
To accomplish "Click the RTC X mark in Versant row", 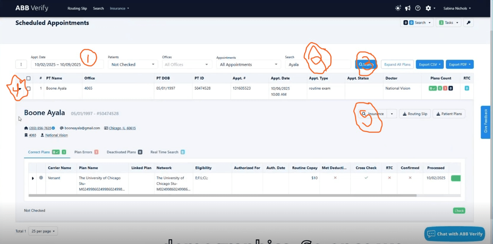I will click(389, 178).
